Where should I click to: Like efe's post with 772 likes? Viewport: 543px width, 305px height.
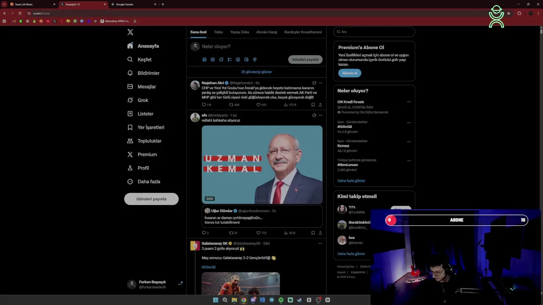(261, 233)
